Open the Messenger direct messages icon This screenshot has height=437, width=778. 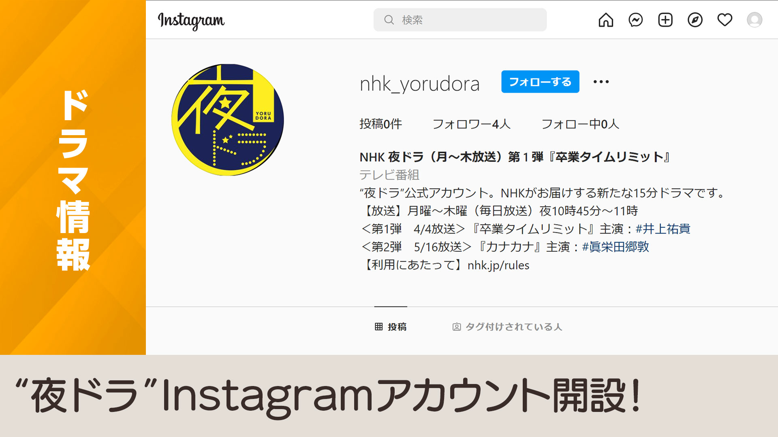635,20
